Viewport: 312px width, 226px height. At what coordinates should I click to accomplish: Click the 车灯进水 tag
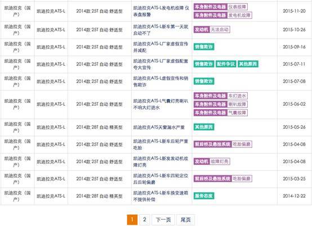point(237,96)
